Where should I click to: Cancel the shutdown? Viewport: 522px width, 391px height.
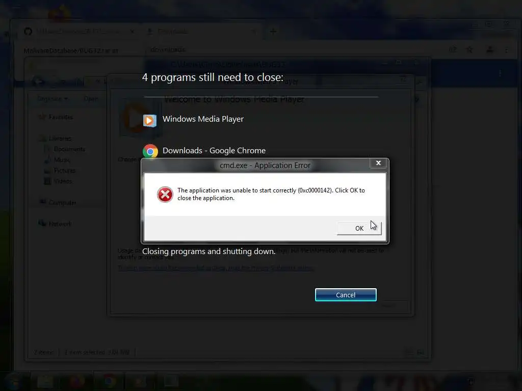[346, 295]
